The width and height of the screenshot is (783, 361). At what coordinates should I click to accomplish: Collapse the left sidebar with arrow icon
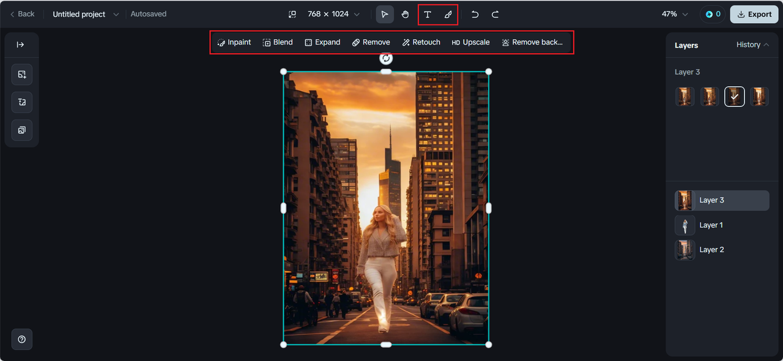coord(20,45)
